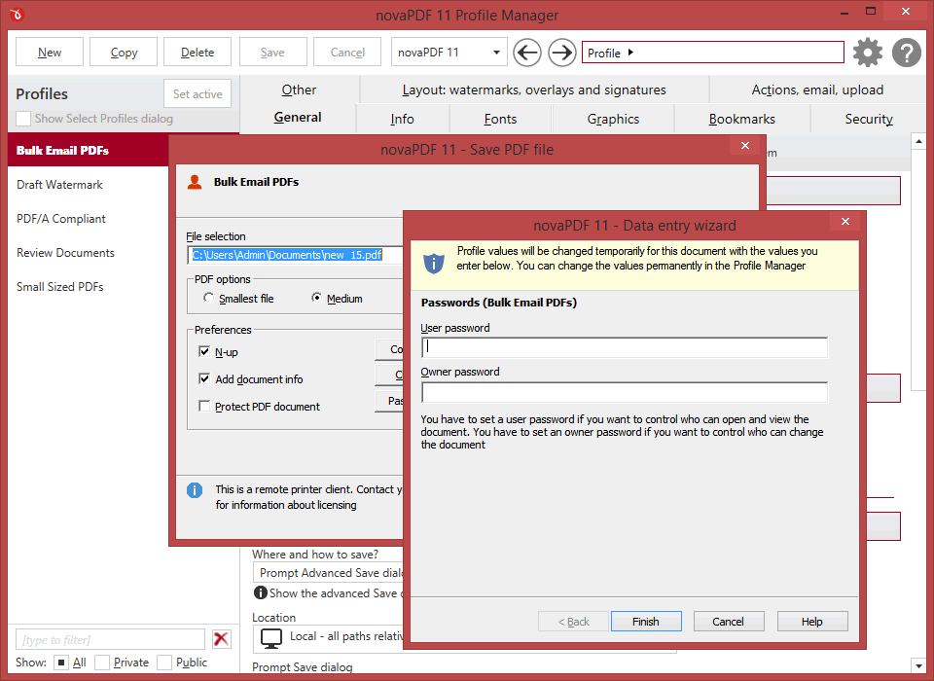This screenshot has width=934, height=681.
Task: Select the Draft Watermark profile
Action: tap(89, 185)
